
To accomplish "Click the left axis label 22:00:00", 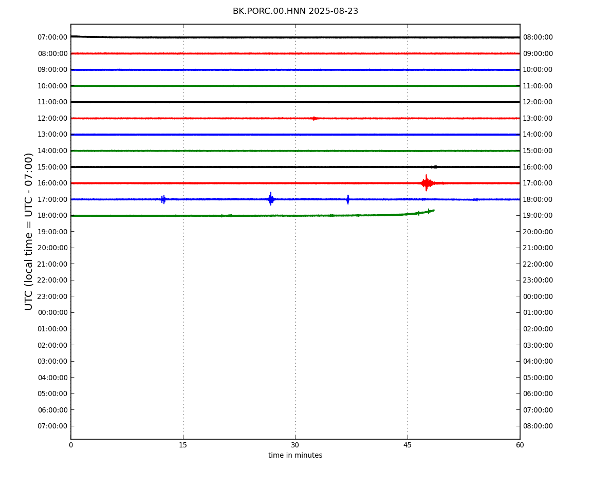I will tap(52, 280).
